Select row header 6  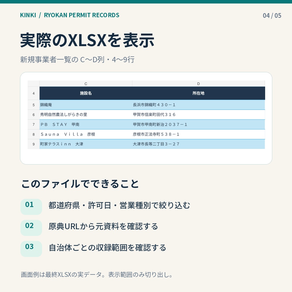click(x=34, y=115)
